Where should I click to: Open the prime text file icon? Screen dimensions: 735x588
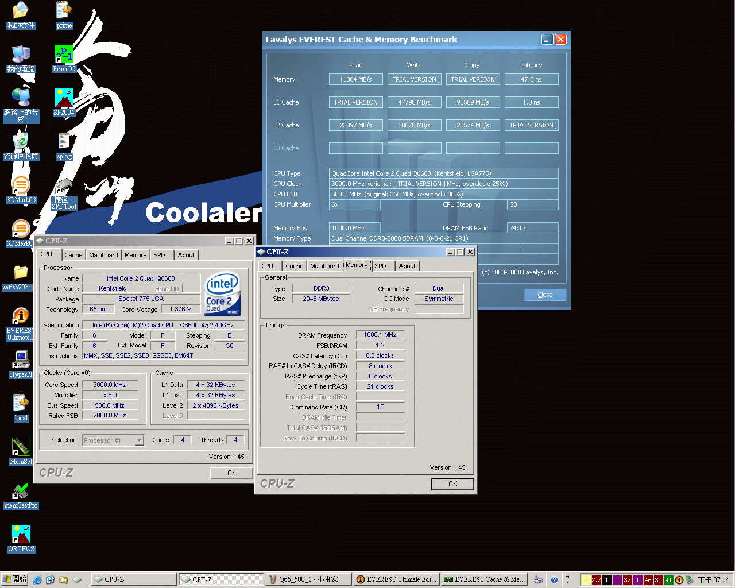coord(64,15)
